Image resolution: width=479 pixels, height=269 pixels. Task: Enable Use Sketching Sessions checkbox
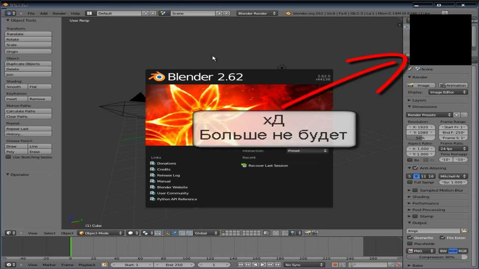pyautogui.click(x=8, y=157)
